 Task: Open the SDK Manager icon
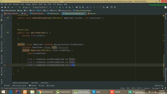[83, 7]
